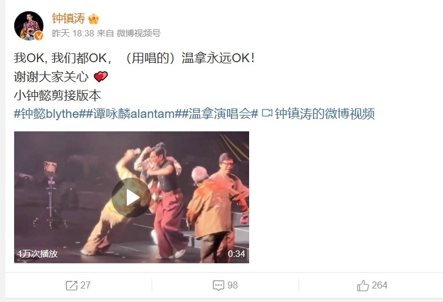Like the post with thumbs-up icon
Image resolution: width=443 pixels, height=302 pixels.
pyautogui.click(x=363, y=286)
